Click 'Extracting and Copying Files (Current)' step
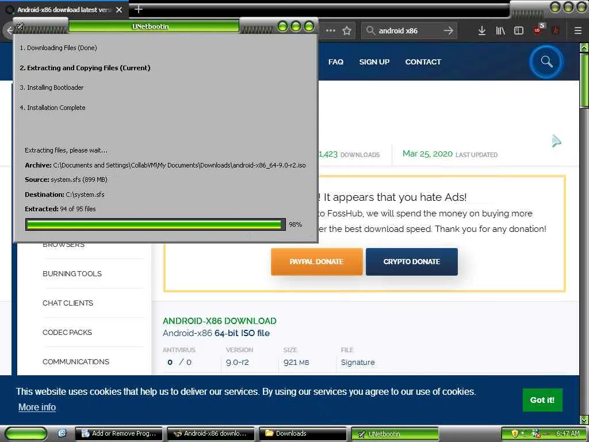The image size is (589, 442). click(85, 68)
